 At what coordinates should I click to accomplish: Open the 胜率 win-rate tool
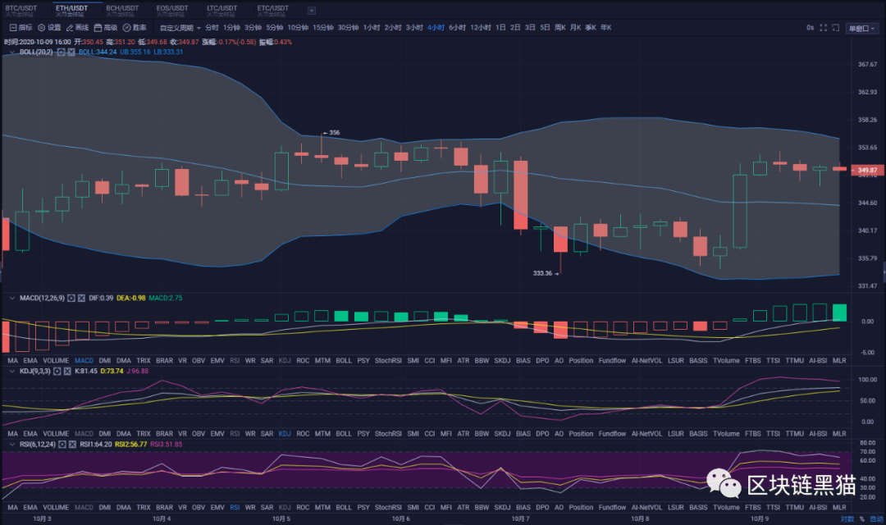[x=135, y=28]
